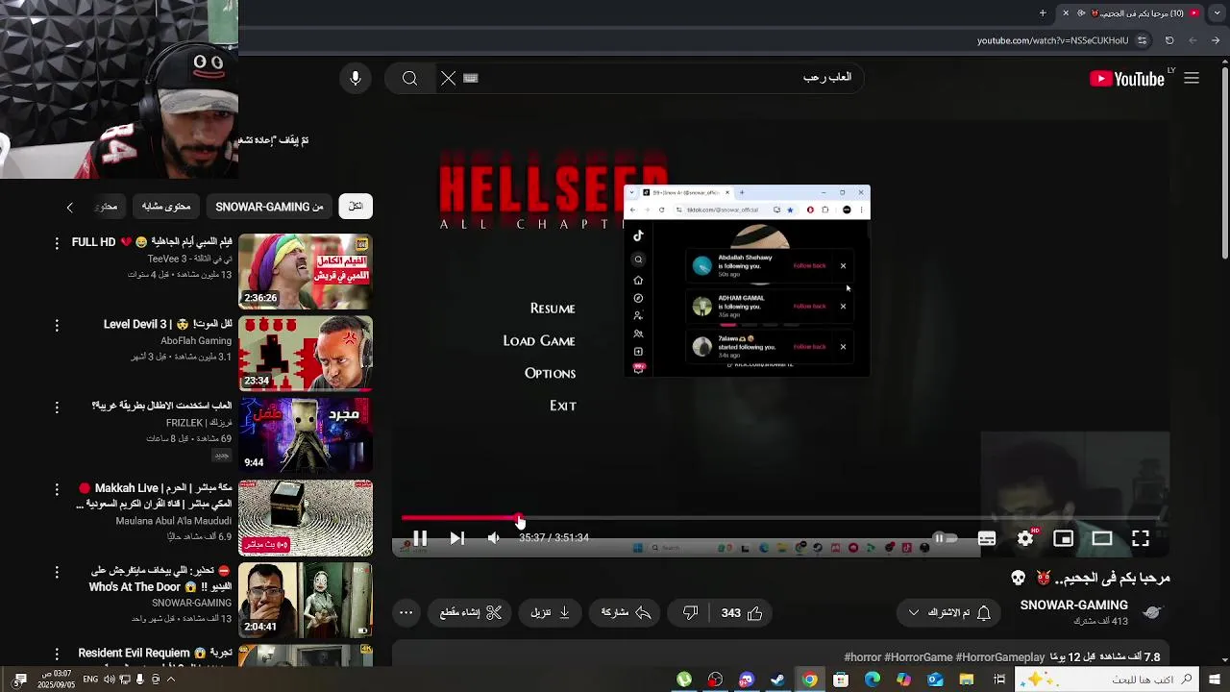1230x692 pixels.
Task: Open the ENG language indicator in tray
Action: point(90,680)
